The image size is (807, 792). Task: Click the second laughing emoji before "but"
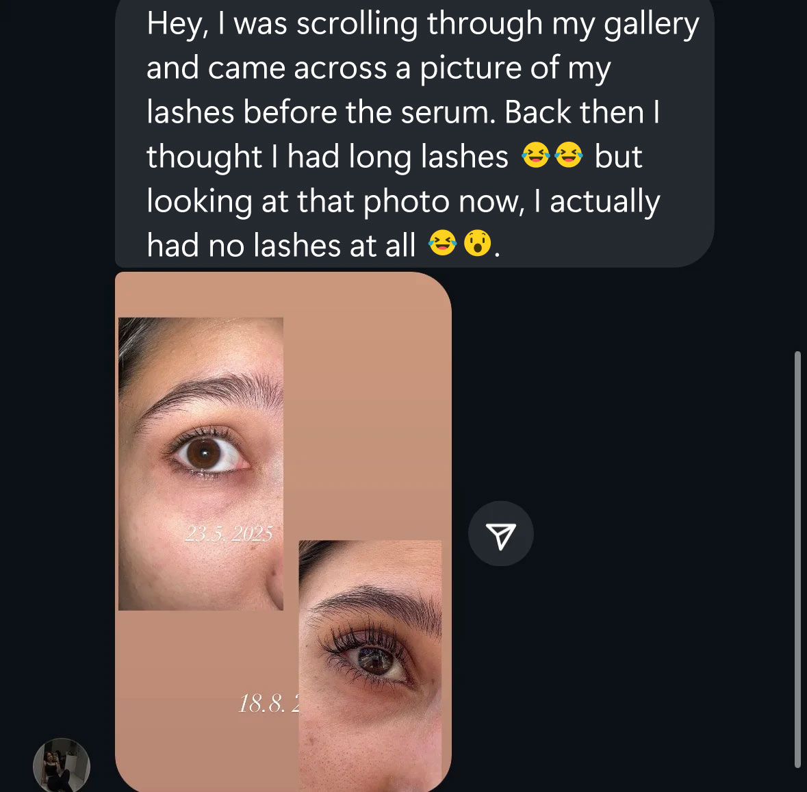click(x=568, y=155)
